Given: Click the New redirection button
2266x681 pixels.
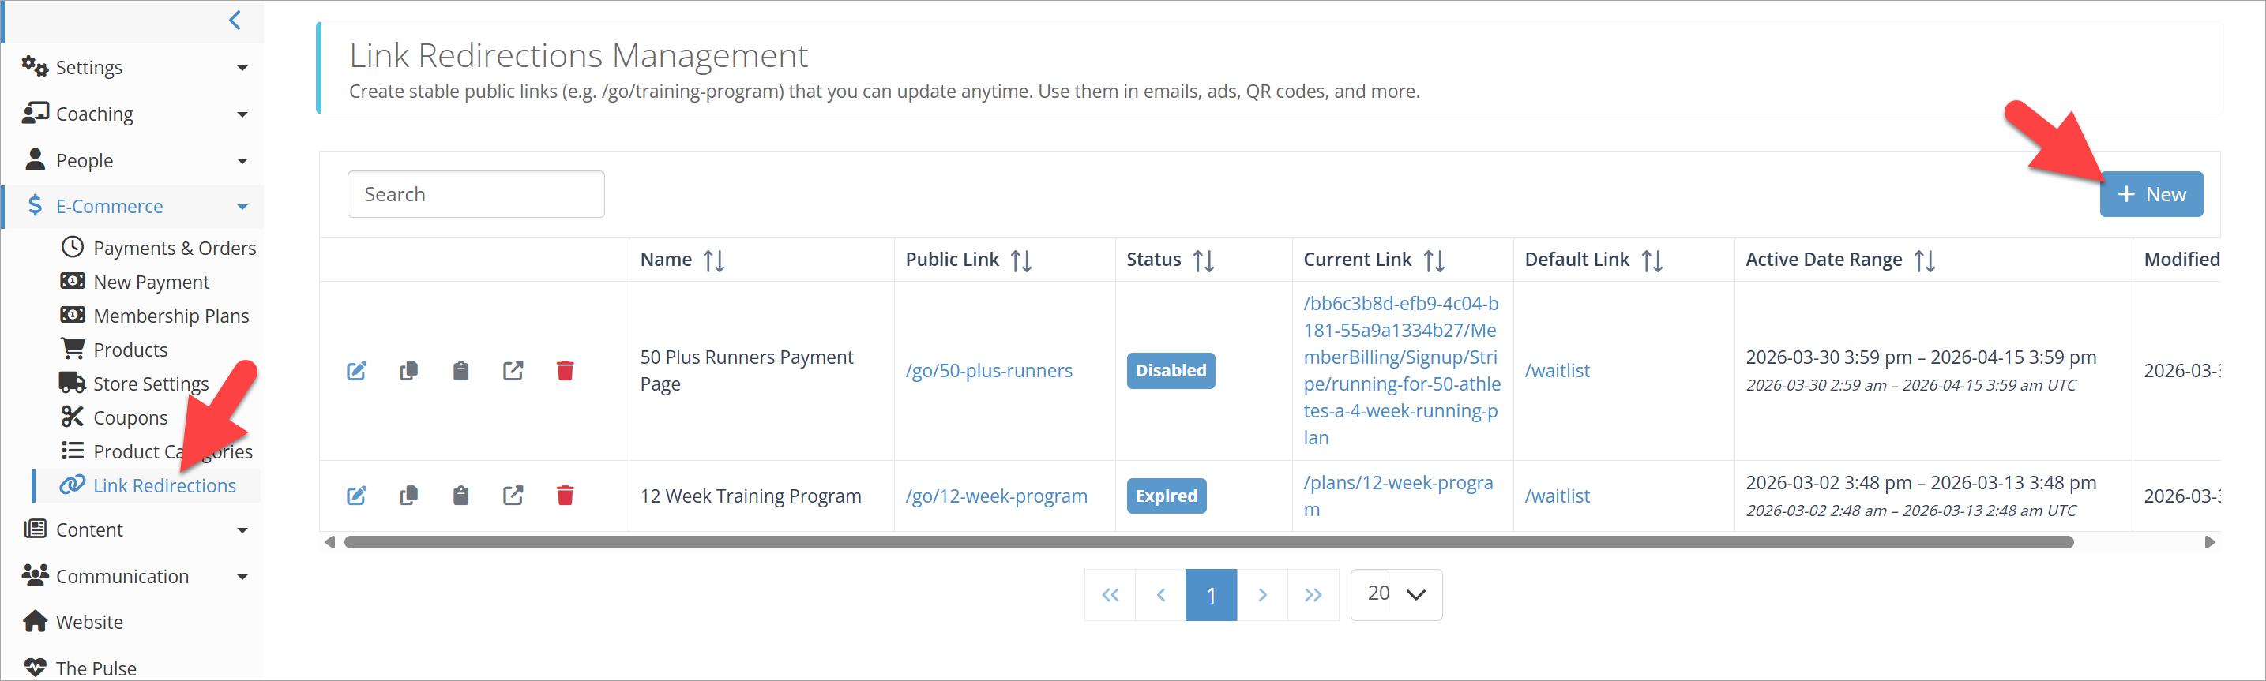Looking at the screenshot, I should tap(2150, 194).
